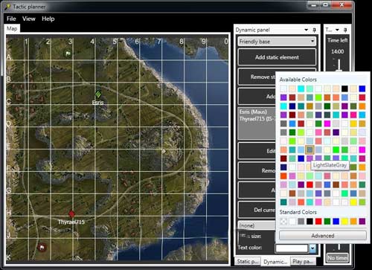Image resolution: width=372 pixels, height=270 pixels.
Task: Toggle the Text color picker arrow
Action: 312,248
